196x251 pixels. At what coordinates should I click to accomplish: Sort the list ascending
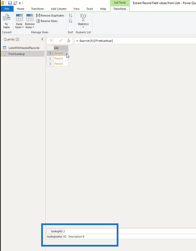(x=70, y=16)
